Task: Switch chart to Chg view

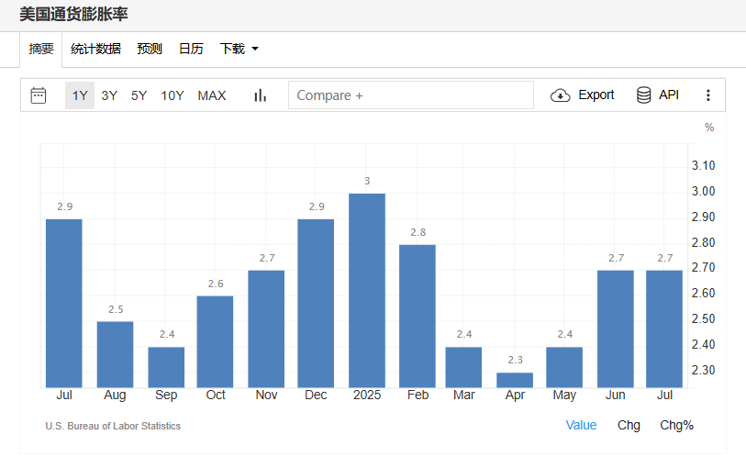Action: (629, 425)
